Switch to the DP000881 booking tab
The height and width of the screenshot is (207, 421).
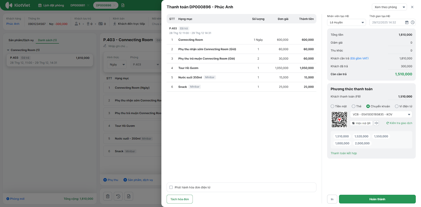tap(78, 5)
